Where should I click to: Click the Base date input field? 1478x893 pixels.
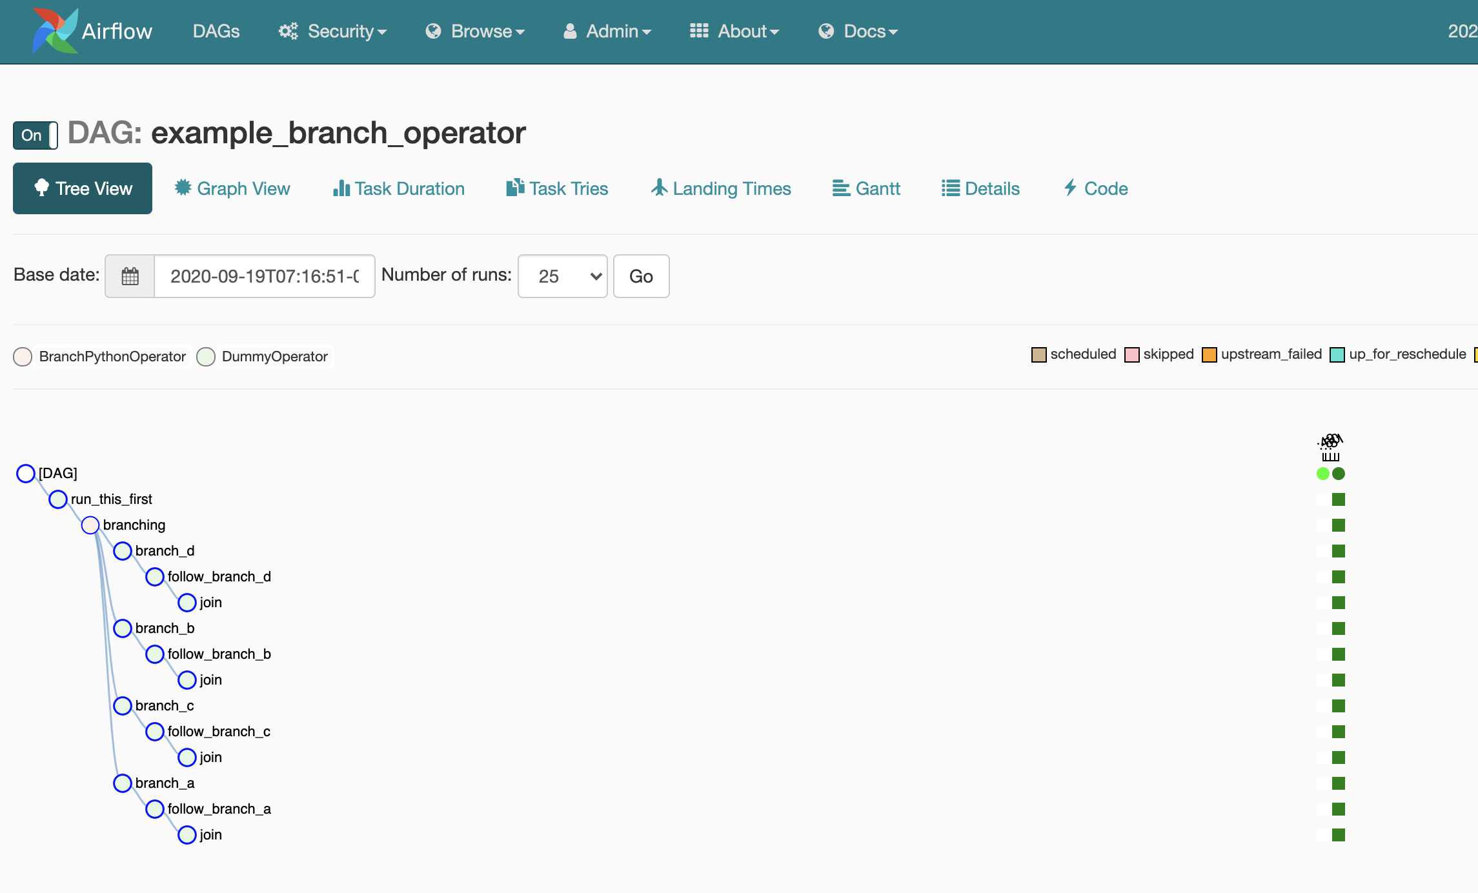point(264,276)
